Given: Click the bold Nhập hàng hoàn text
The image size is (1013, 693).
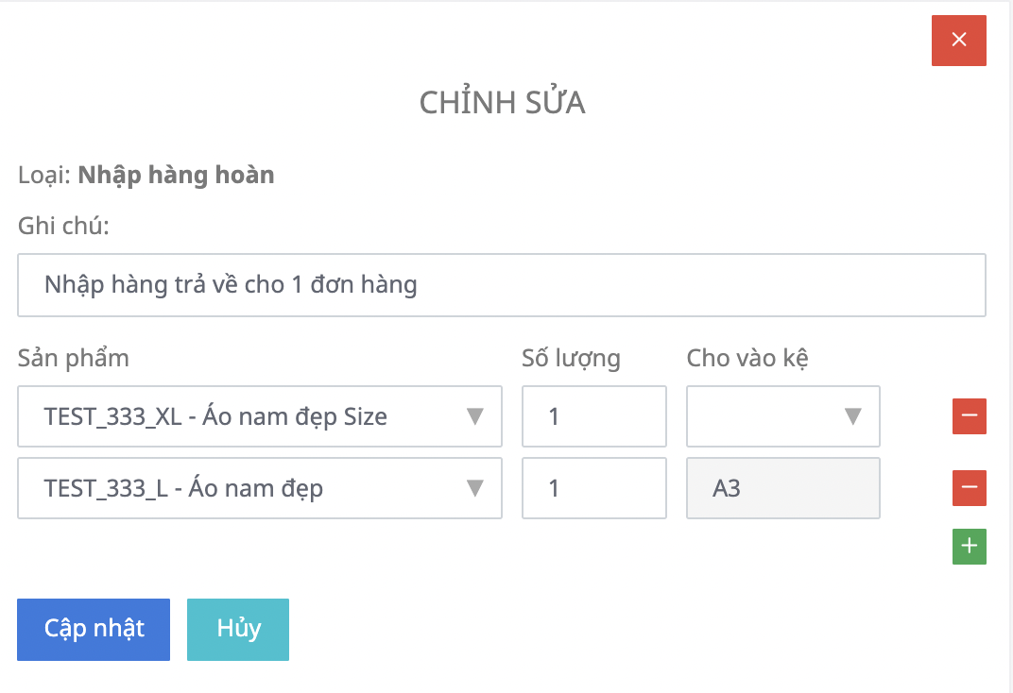Looking at the screenshot, I should pyautogui.click(x=176, y=175).
